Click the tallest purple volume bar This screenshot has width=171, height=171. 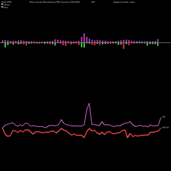pos(84,38)
